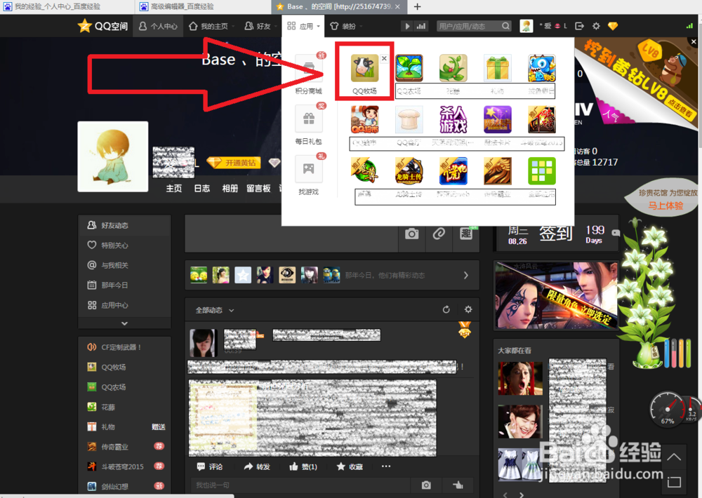Select 那年今日 in the sidebar
This screenshot has width=702, height=498.
tap(124, 285)
